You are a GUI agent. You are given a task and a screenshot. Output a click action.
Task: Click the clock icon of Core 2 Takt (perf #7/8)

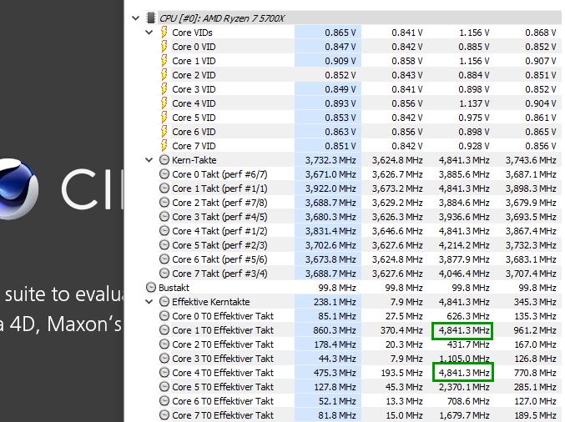click(x=164, y=203)
